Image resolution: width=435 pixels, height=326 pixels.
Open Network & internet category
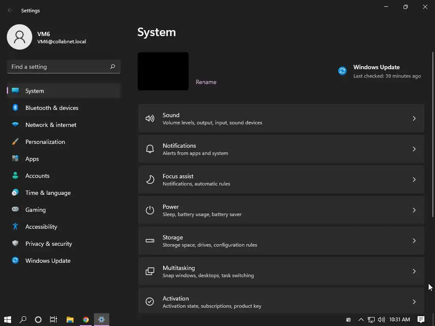[x=64, y=125]
